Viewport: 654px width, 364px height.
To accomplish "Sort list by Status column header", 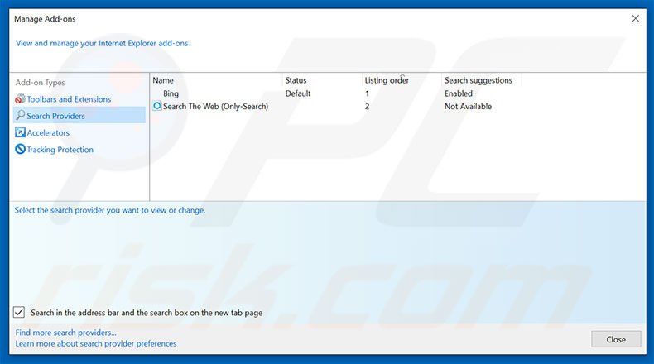I will pyautogui.click(x=296, y=80).
